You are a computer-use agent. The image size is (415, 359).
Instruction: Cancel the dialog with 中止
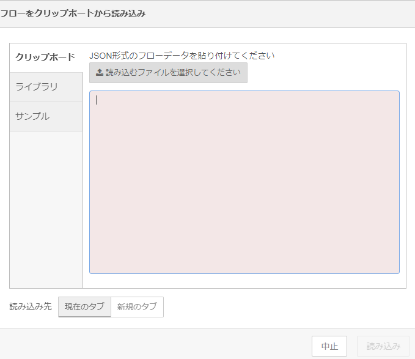[x=329, y=346]
